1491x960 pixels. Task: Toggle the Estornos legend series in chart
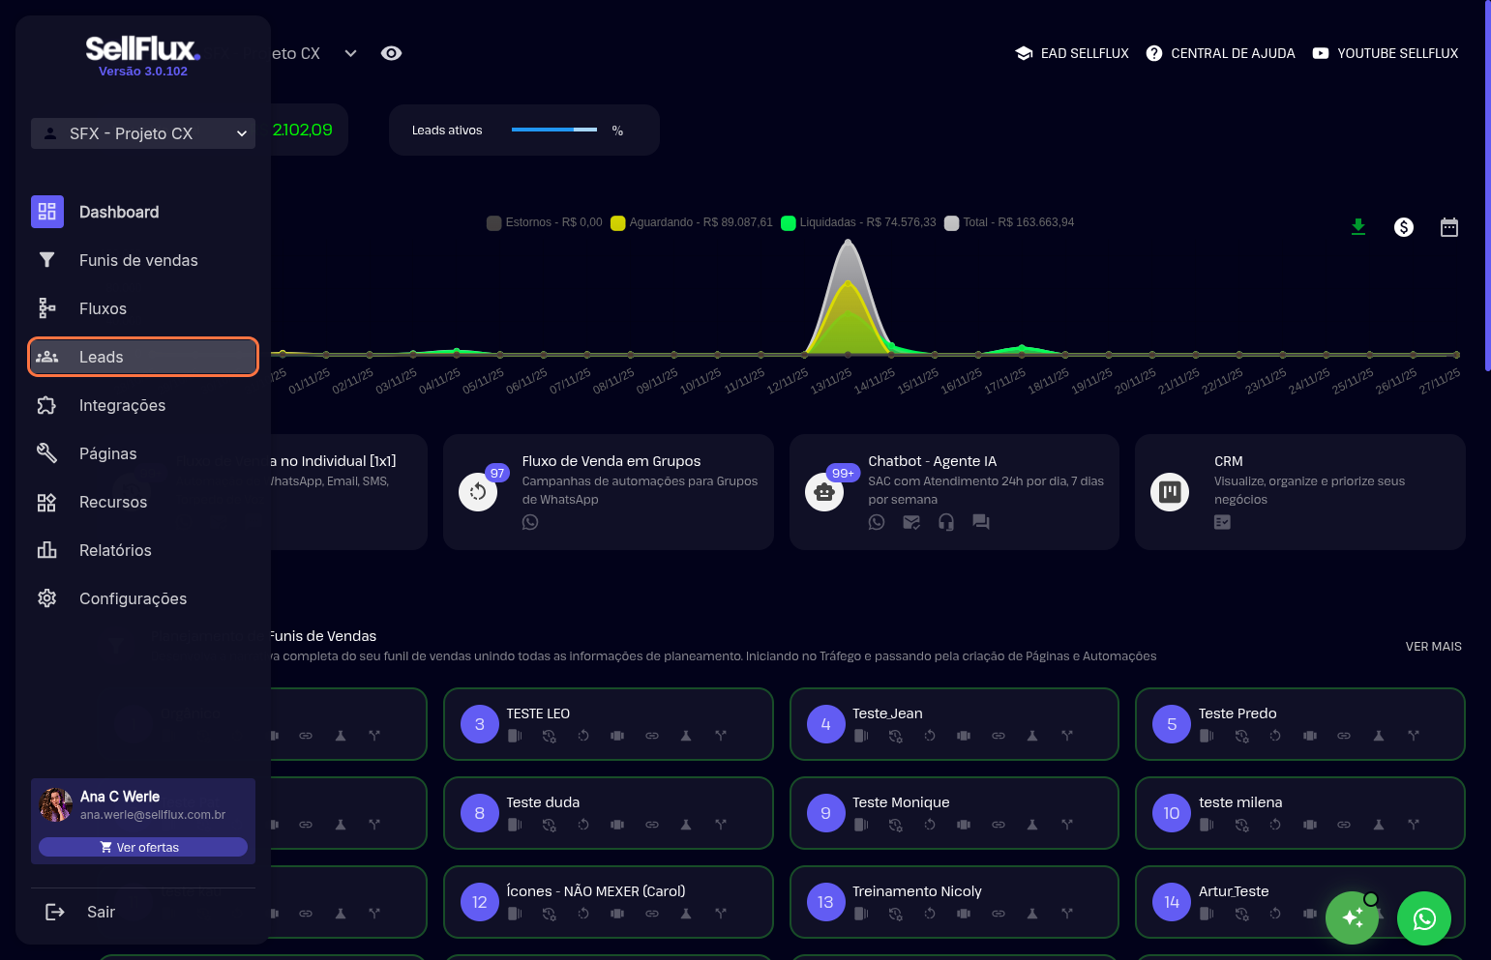pyautogui.click(x=494, y=223)
